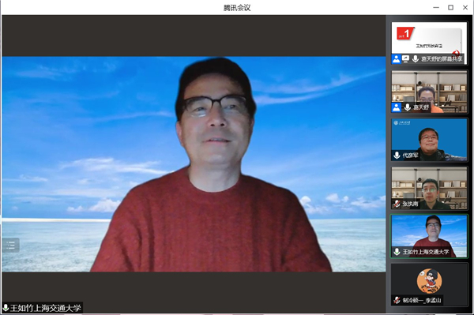Screen dimensions: 474x315
Task: Click host badge icon on second tile
Action: 397,107
